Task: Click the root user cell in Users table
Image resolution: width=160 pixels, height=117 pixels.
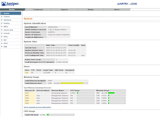Action: (x=27, y=73)
